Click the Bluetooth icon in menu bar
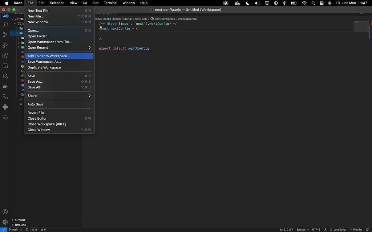 tap(284, 3)
